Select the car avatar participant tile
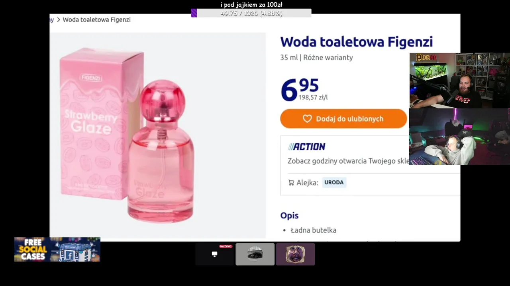 tap(255, 254)
